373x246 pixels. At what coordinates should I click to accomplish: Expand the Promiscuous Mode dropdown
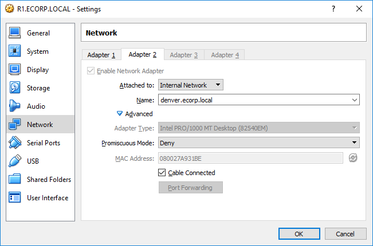[259, 142]
